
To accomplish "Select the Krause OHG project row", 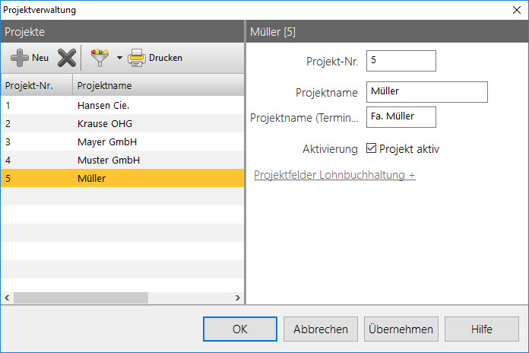I will pyautogui.click(x=122, y=123).
